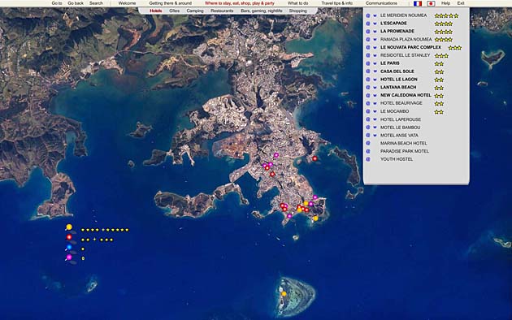Open the New Caledonia Hotel entry
512x320 pixels.
click(x=406, y=95)
